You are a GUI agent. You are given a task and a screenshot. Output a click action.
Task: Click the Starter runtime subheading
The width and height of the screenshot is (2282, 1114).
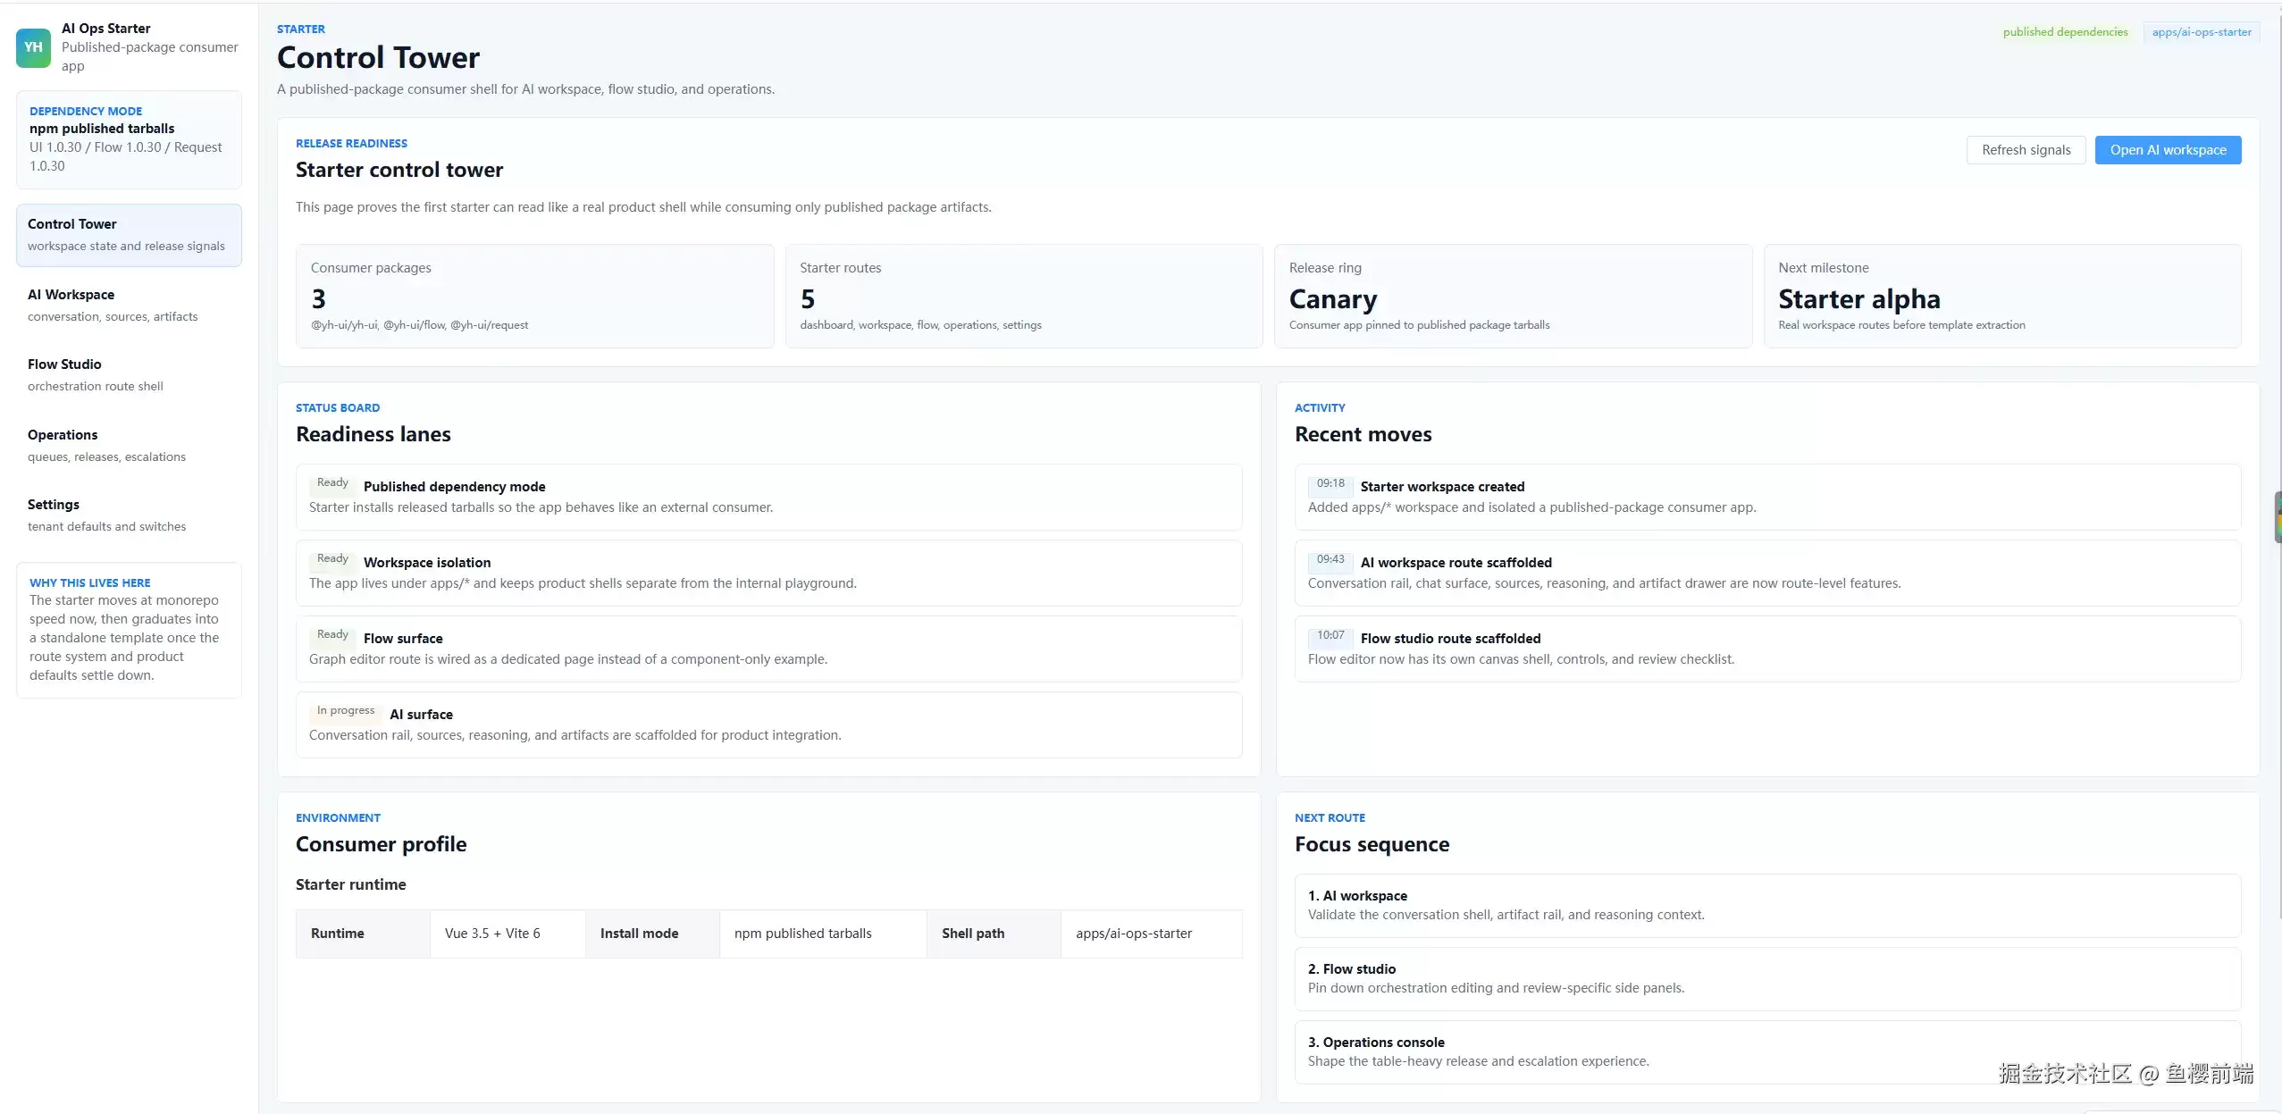[351, 884]
